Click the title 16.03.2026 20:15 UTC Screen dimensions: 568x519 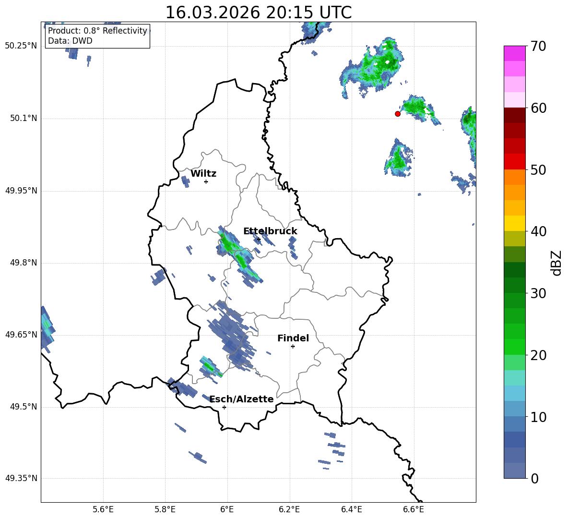point(258,12)
